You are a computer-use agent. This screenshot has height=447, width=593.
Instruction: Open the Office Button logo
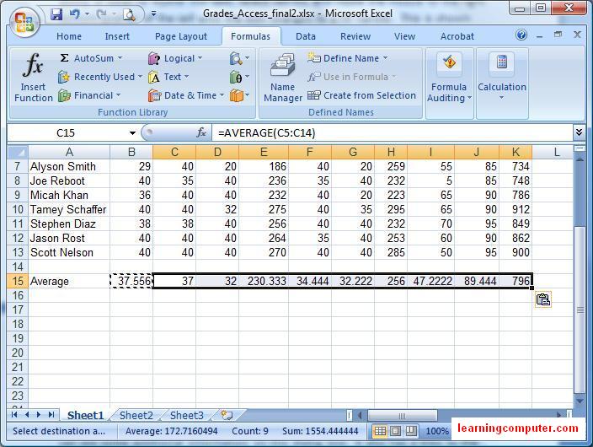click(24, 22)
